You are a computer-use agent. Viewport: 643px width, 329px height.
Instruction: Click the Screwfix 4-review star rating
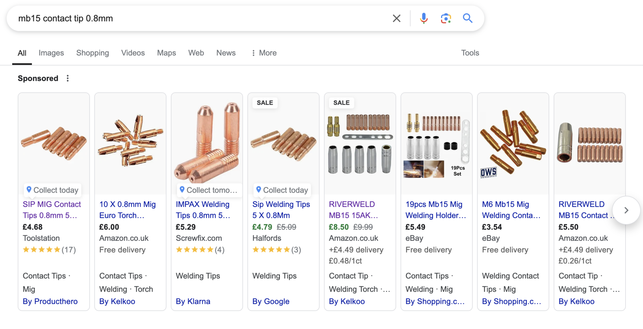(200, 250)
